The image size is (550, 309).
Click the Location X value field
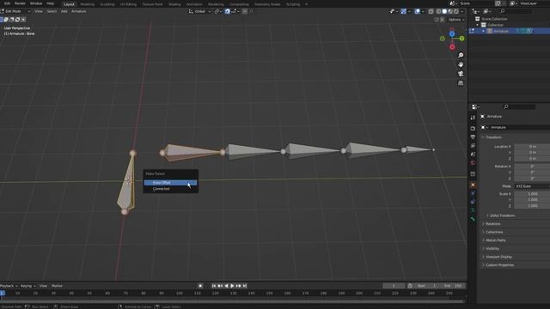point(532,147)
